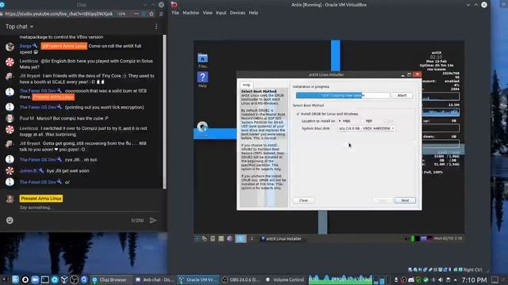The height and width of the screenshot is (285, 508).
Task: Switch to OBS 24.0.6 taskbar window
Action: click(x=241, y=279)
